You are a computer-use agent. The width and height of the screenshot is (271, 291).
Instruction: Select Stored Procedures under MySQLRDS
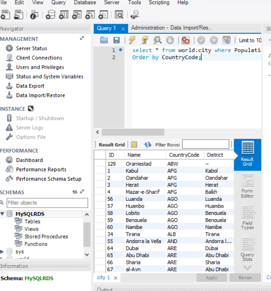(x=46, y=237)
